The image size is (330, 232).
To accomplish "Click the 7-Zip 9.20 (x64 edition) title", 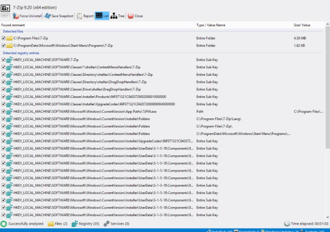I will [35, 7].
